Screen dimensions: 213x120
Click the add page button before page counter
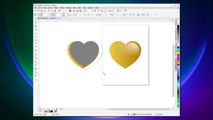(x=40, y=109)
